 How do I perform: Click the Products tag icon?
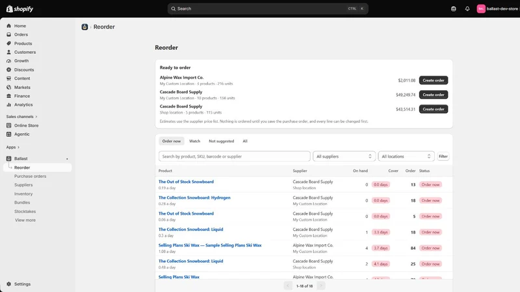[9, 43]
